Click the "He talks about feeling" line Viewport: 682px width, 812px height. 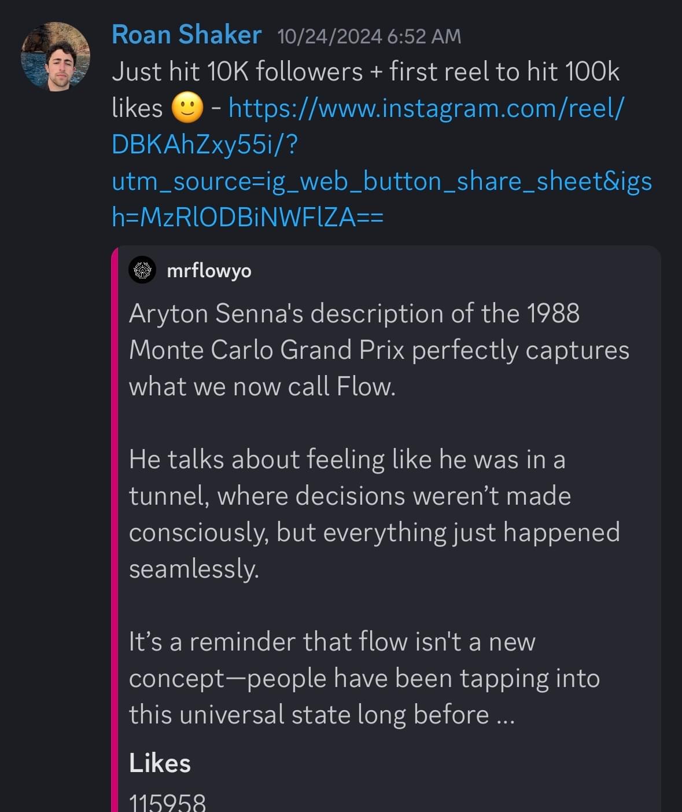click(346, 460)
